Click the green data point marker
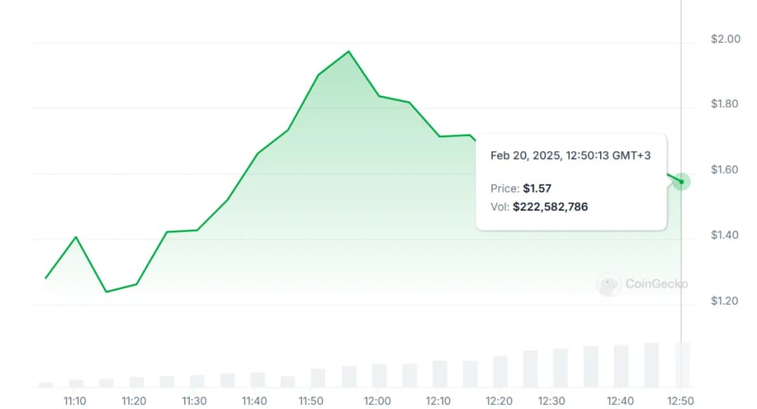The image size is (757, 409). click(x=681, y=182)
